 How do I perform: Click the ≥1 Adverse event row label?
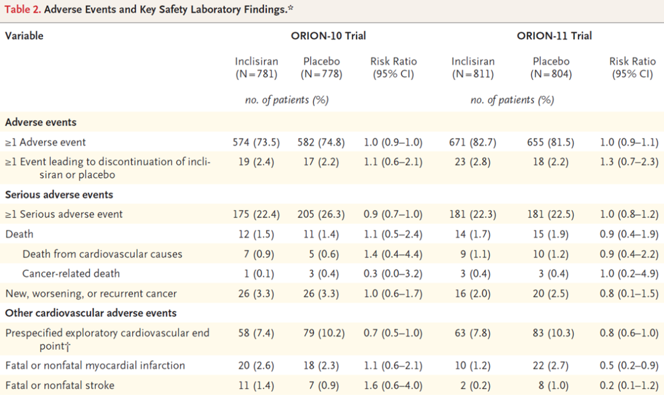45,143
